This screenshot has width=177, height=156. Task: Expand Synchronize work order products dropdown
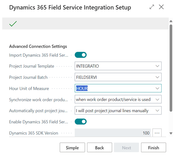click(157, 99)
